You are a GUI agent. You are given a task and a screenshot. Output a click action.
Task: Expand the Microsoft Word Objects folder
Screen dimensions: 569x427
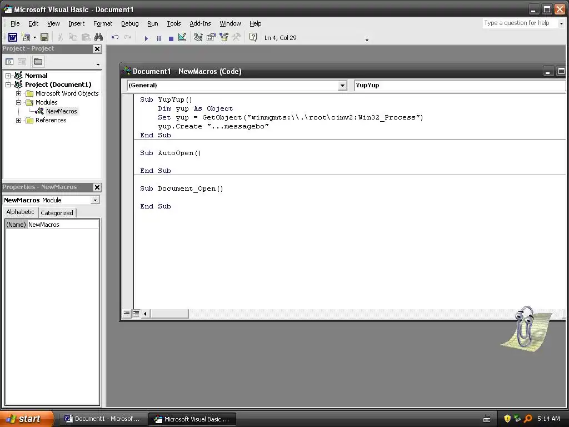18,93
